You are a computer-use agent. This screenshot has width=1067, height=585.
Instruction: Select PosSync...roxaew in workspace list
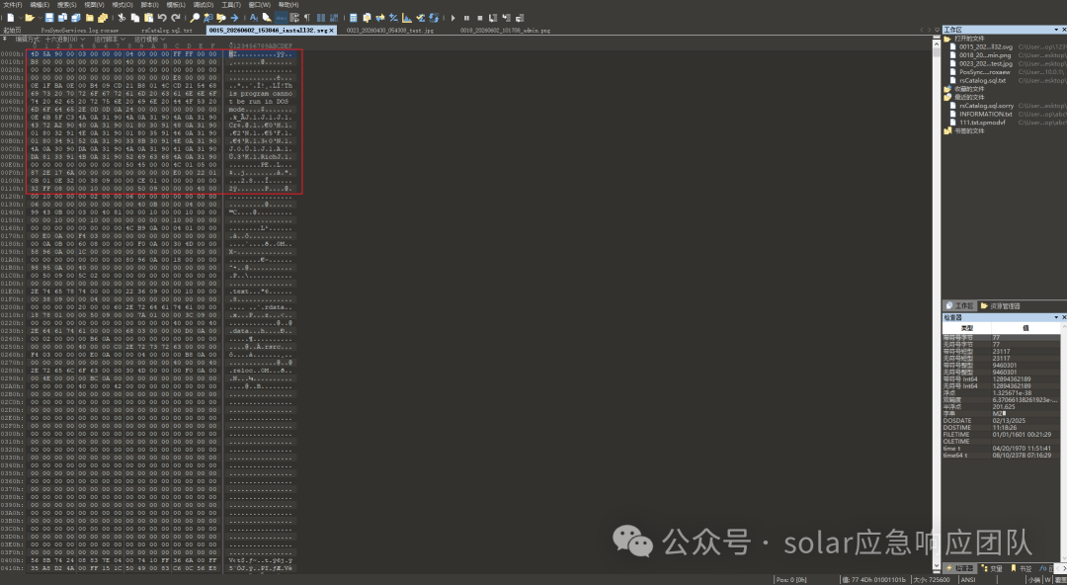click(x=985, y=71)
